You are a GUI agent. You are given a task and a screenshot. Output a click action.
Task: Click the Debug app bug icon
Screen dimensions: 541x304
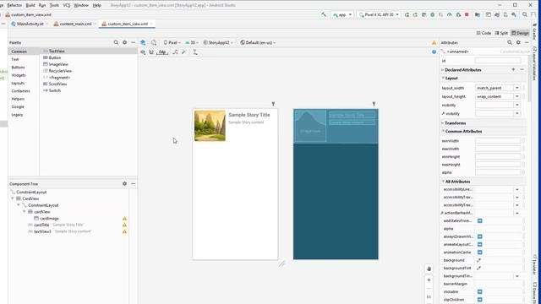(x=432, y=15)
